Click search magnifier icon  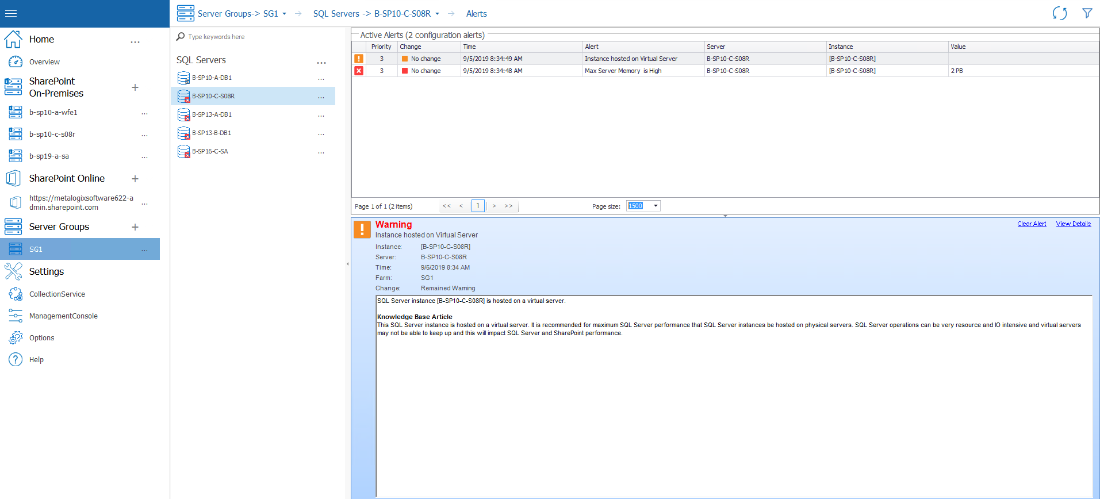[x=181, y=36]
